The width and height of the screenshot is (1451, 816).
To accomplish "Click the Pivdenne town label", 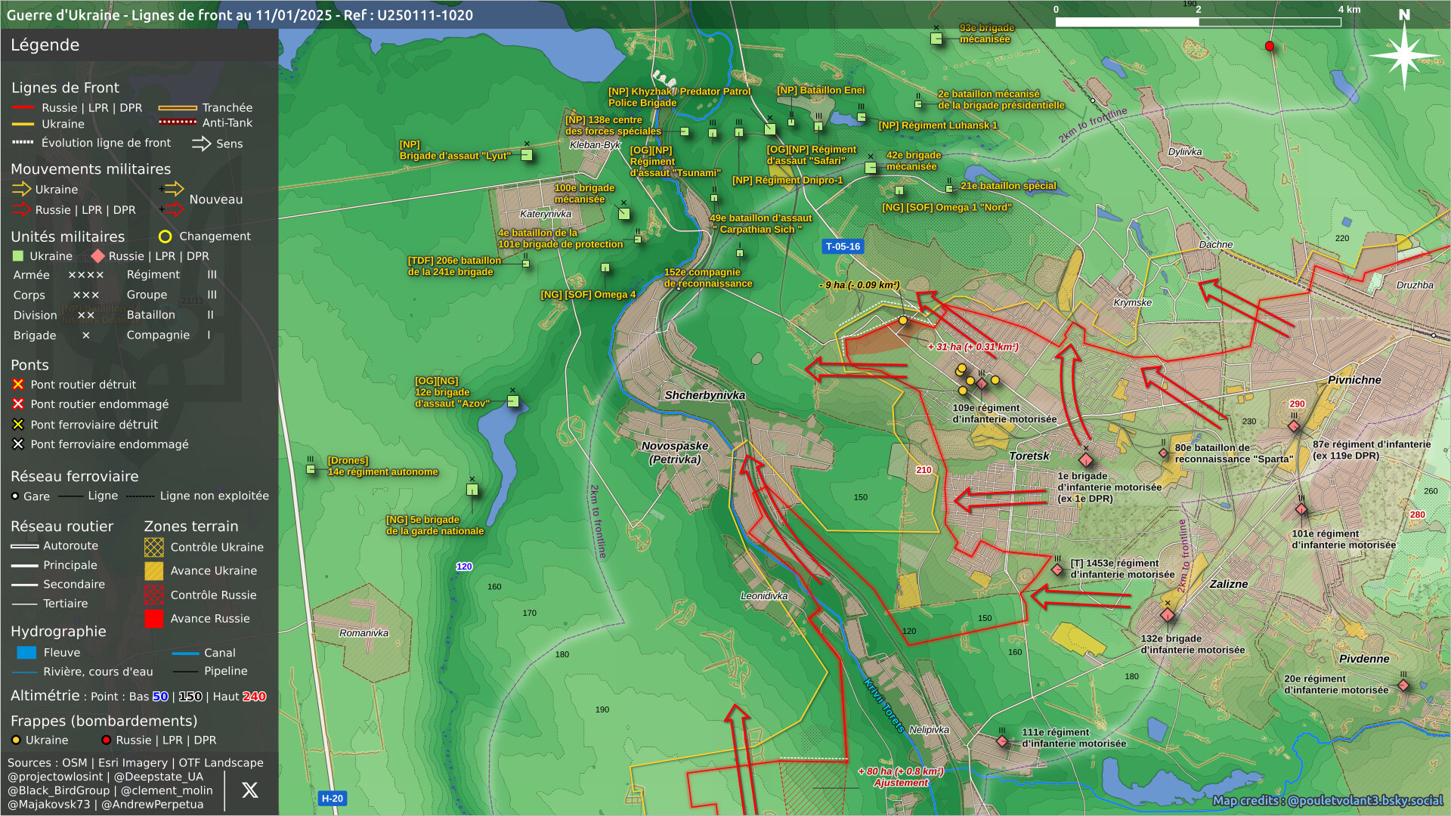I will tap(1364, 659).
